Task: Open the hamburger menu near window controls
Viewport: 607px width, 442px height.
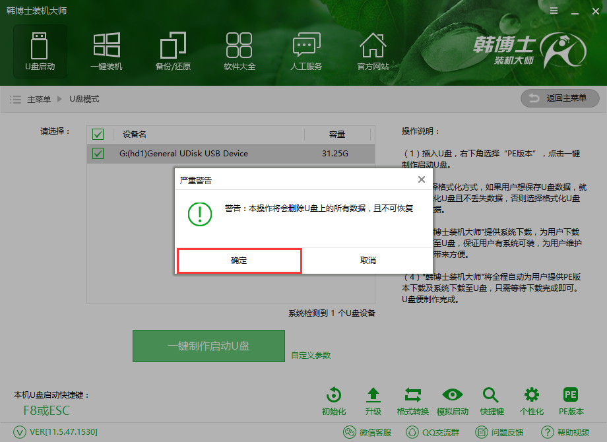Action: tap(553, 11)
